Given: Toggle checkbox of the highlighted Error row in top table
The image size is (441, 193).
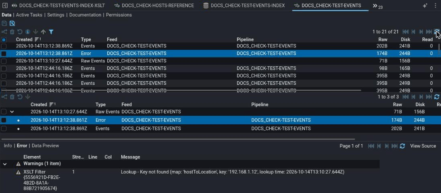Looking at the screenshot, I should click(x=4, y=53).
